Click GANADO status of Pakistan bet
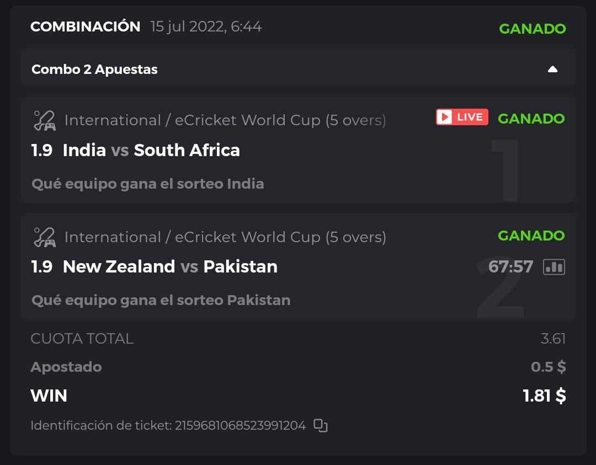The width and height of the screenshot is (596, 465). coord(531,236)
